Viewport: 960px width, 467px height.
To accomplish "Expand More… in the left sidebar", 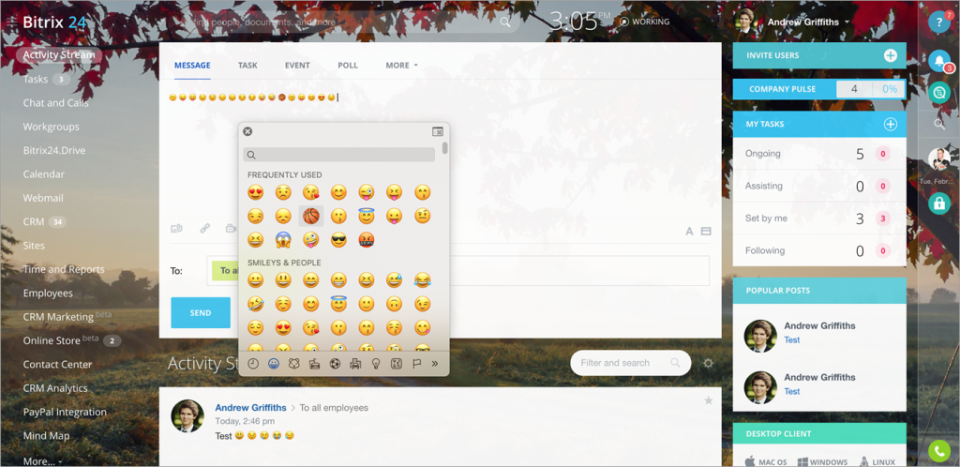I will [x=42, y=460].
